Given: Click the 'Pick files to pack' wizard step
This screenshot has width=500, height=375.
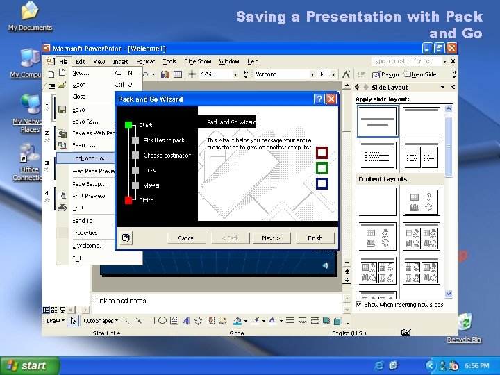Looking at the screenshot, I should [164, 140].
